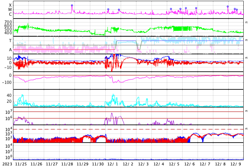Click the 10^0 axis label
250x167 pixels.
click(9, 158)
